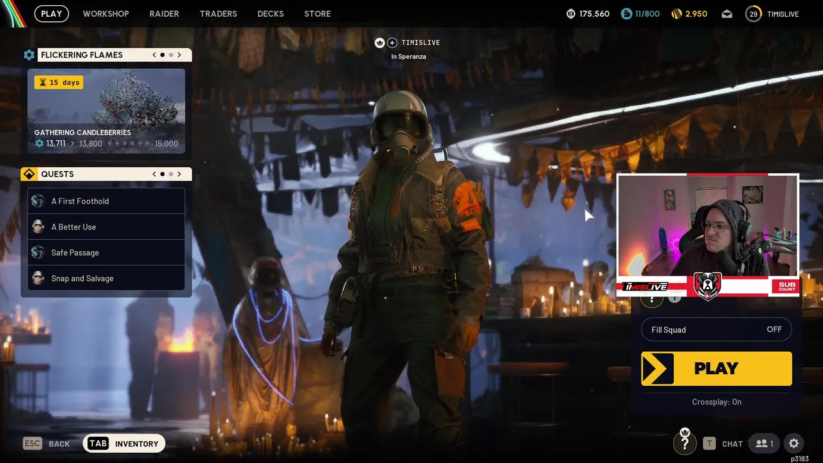This screenshot has width=823, height=463.
Task: Click the coin currency icon beside 175,560
Action: [x=570, y=14]
